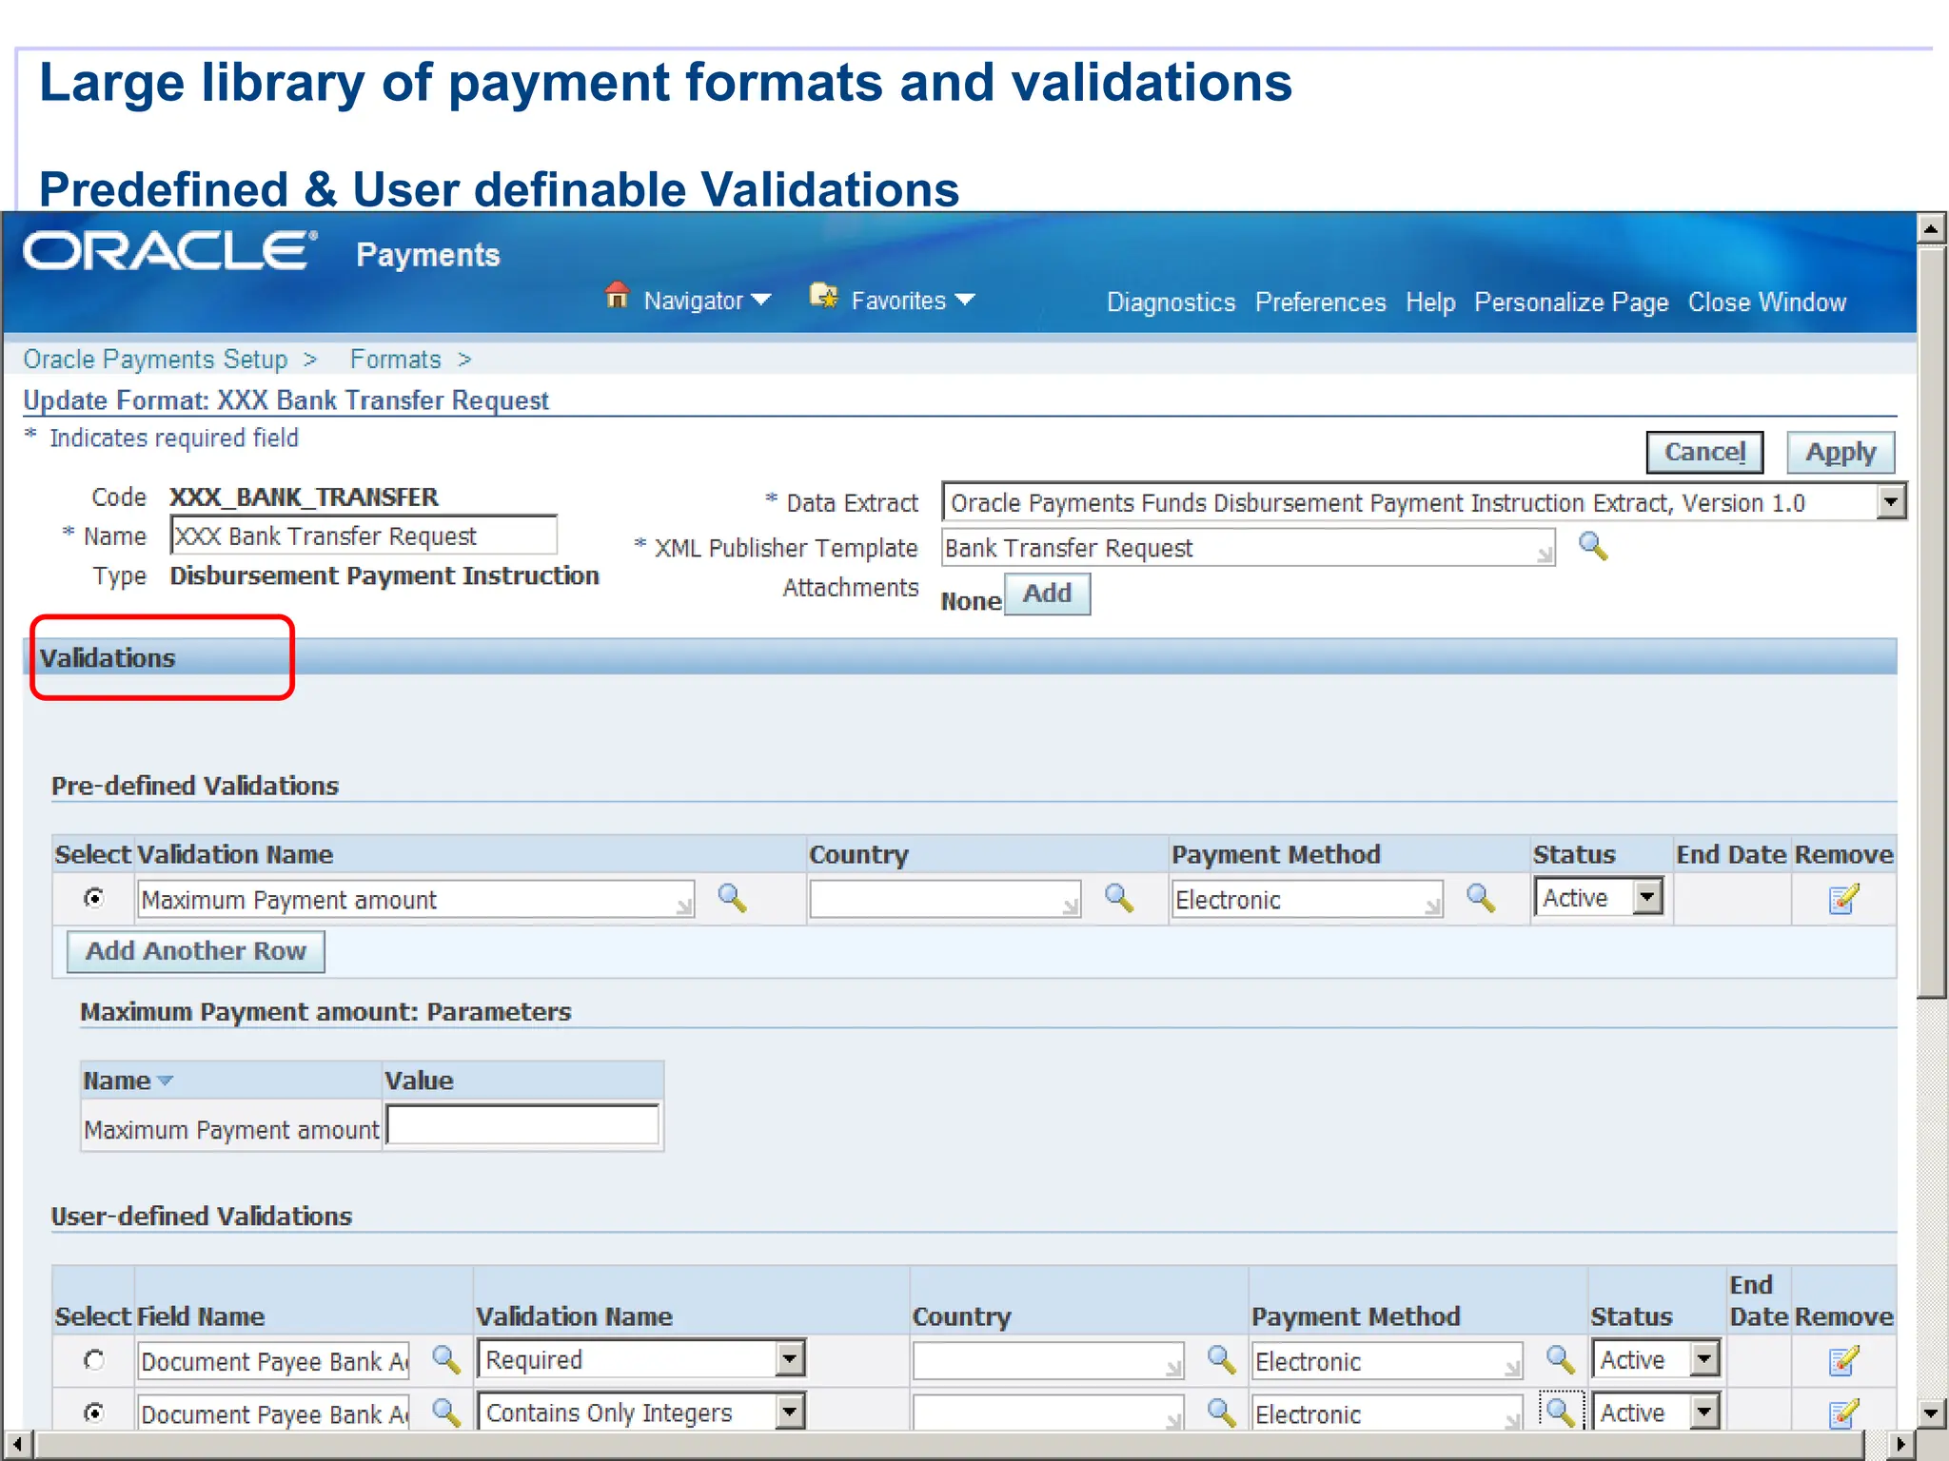Click Personalize Page
This screenshot has height=1461, width=1949.
click(x=1571, y=302)
